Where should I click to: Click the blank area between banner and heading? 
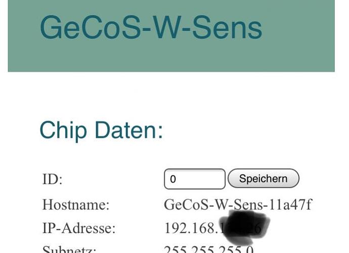coord(171,96)
